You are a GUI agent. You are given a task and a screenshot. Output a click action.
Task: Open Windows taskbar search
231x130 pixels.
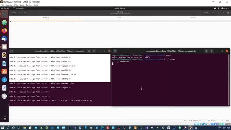[8, 128]
